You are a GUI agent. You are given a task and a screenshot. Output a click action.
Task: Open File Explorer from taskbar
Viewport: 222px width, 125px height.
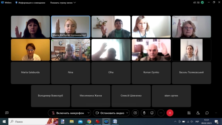[72, 122]
